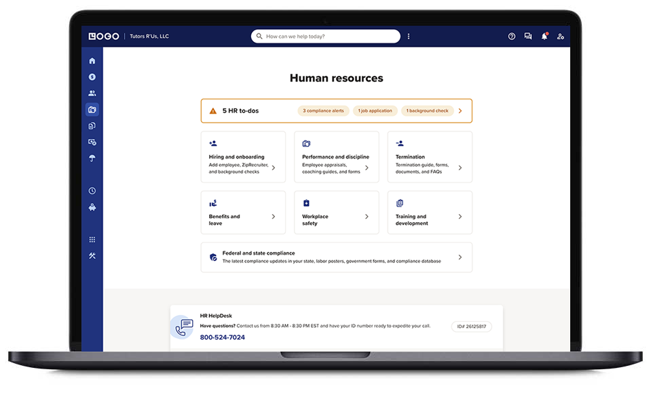Open the chat messages icon in header
The image size is (651, 397).
[x=528, y=37]
